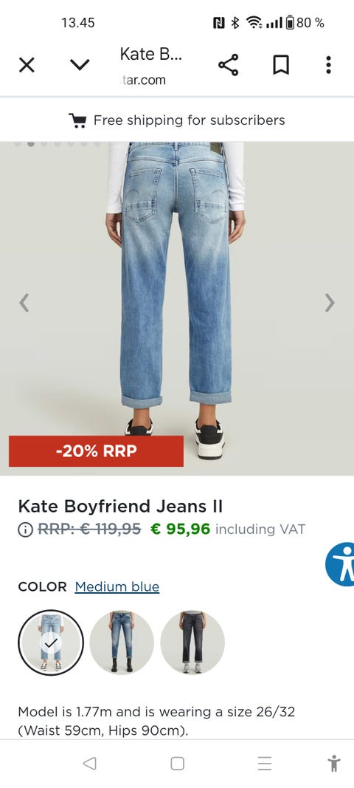The width and height of the screenshot is (354, 788).
Task: Open Android recent apps button
Action: (265, 764)
